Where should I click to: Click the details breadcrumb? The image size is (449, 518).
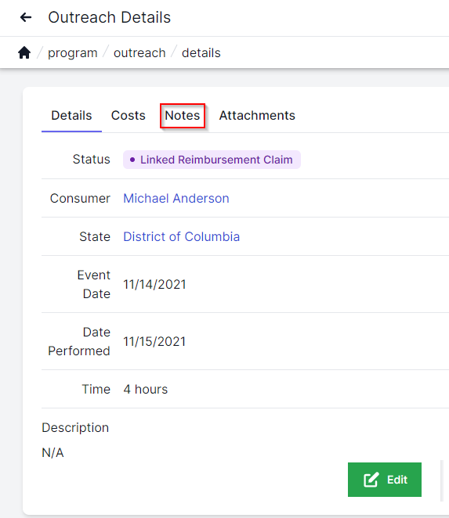pyautogui.click(x=201, y=53)
